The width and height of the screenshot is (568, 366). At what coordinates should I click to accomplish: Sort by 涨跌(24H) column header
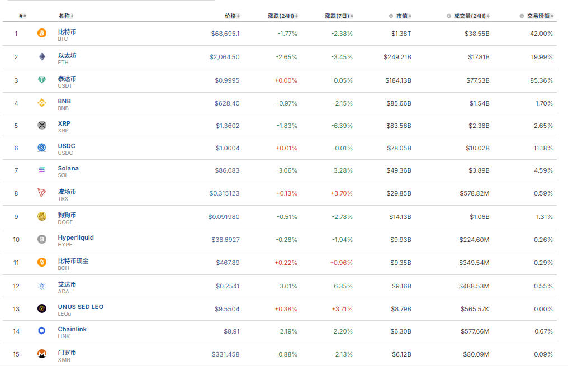282,16
